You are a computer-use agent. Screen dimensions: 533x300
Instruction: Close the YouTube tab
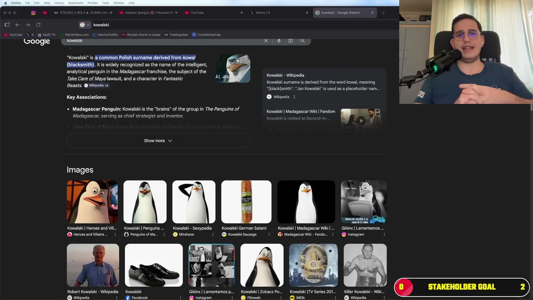[x=242, y=12]
